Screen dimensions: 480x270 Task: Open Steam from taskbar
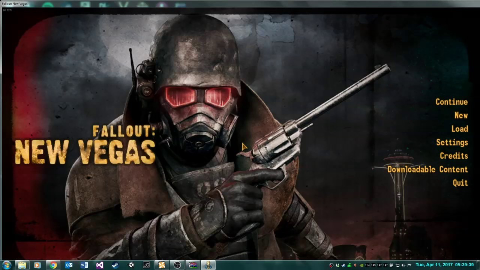[115, 265]
